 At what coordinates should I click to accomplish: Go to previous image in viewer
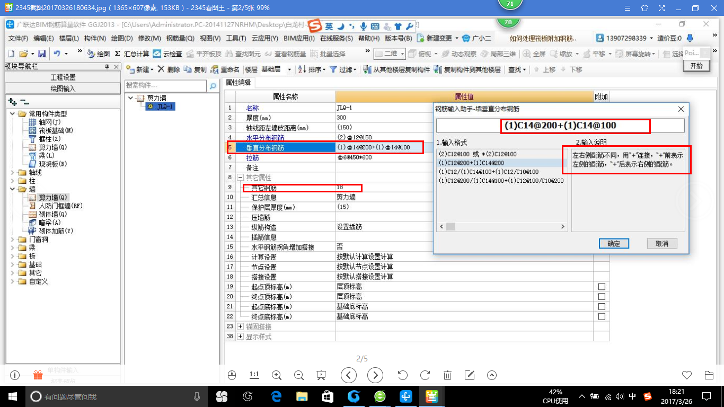348,375
